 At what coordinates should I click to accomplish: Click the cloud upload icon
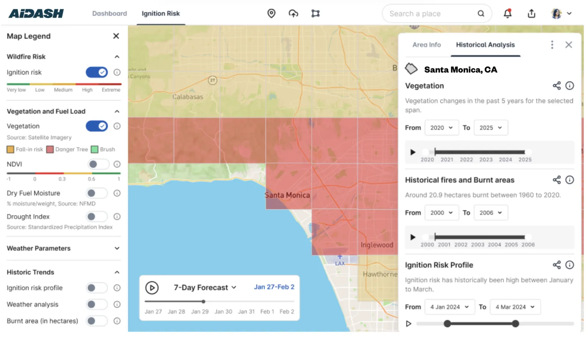pos(293,14)
